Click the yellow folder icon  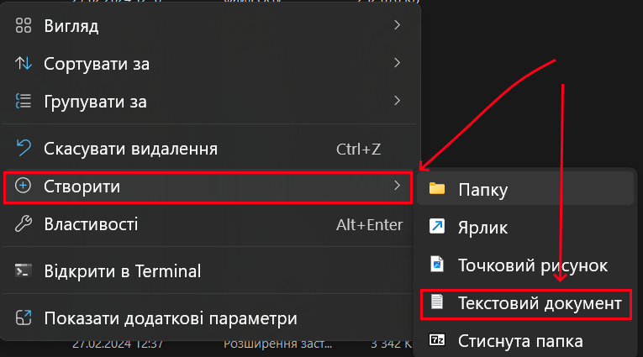click(x=436, y=189)
